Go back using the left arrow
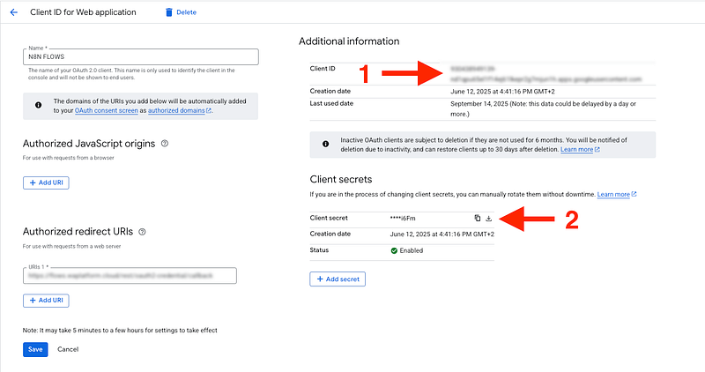This screenshot has width=705, height=372. 13,12
